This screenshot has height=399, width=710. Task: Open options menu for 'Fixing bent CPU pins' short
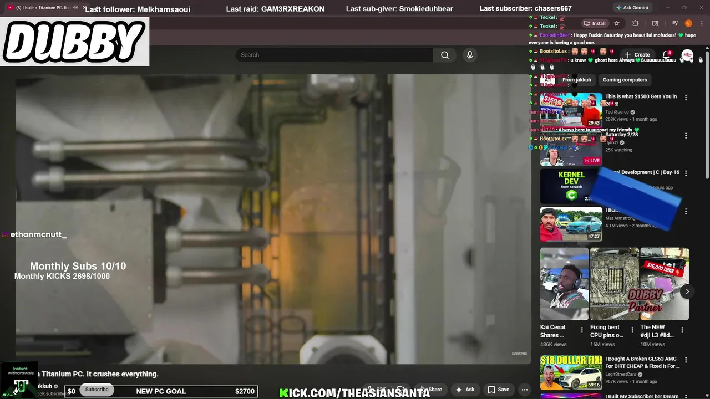(x=632, y=330)
